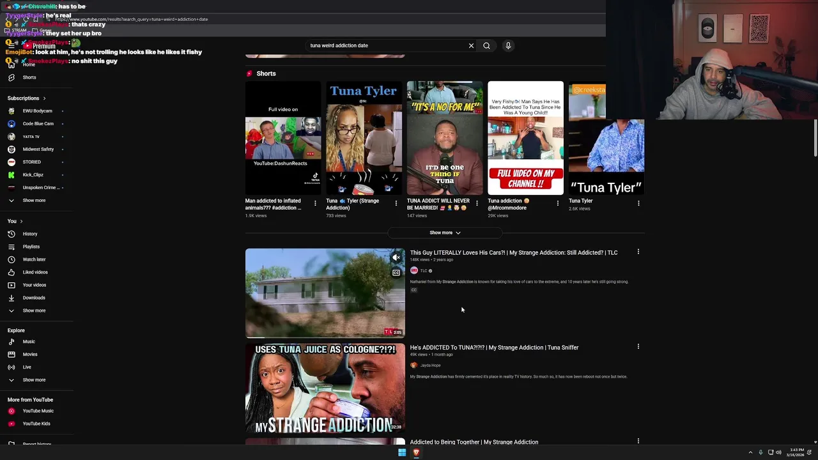This screenshot has height=460, width=818.
Task: Play the inflated animals short thumbnail
Action: tap(283, 137)
